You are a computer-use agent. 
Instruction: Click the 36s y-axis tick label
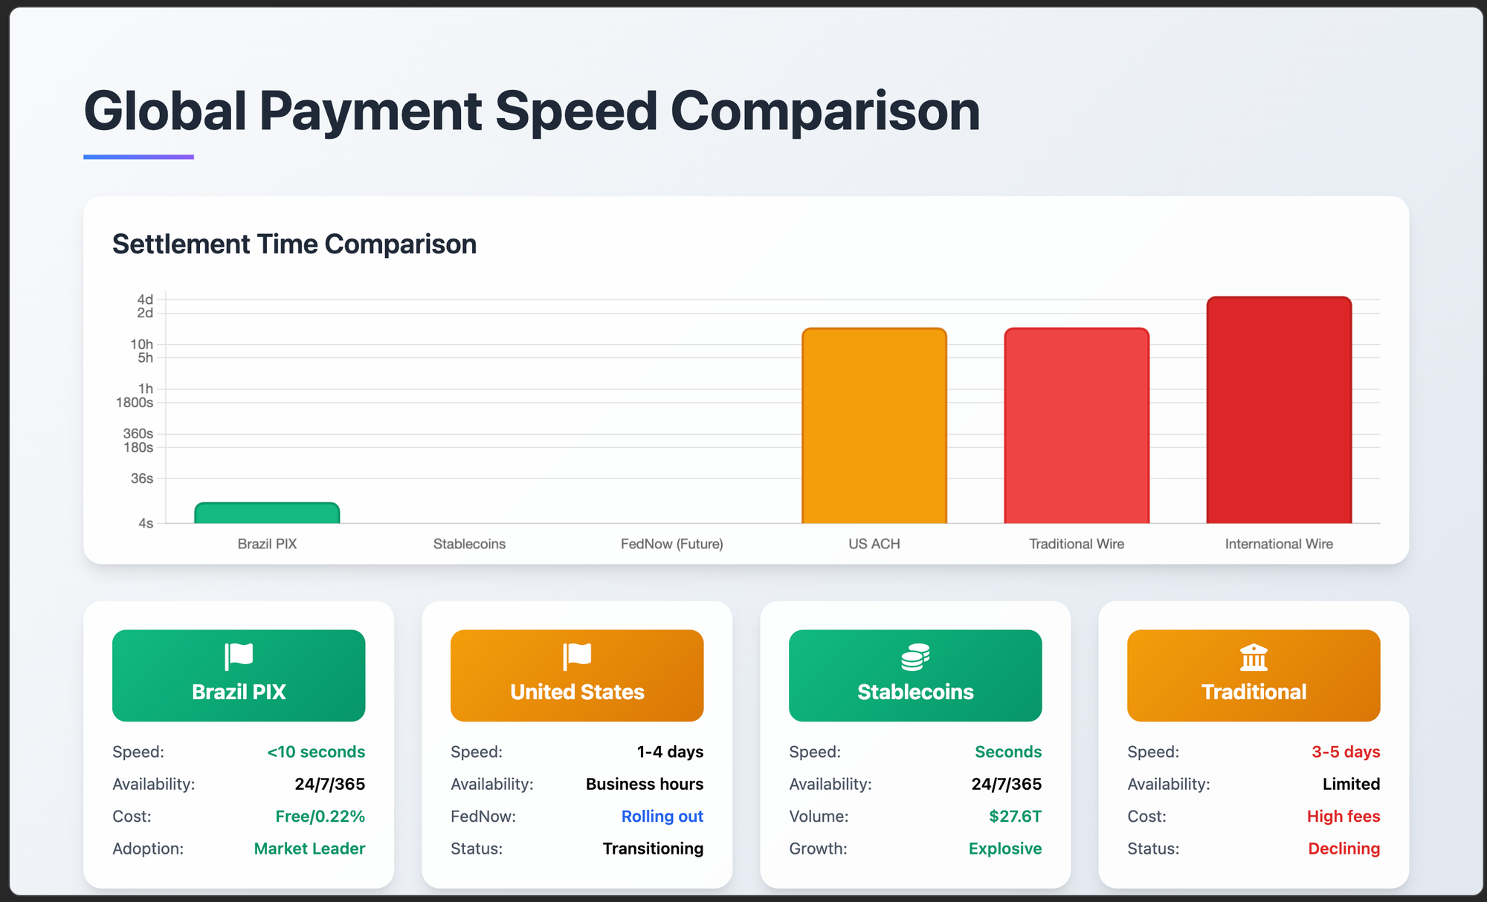coord(142,478)
